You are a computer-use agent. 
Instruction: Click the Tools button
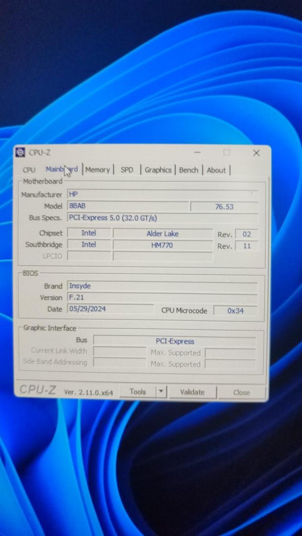click(x=138, y=392)
